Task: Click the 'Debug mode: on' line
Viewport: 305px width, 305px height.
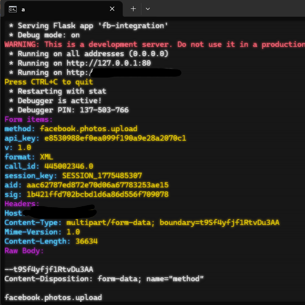Action: click(44, 35)
